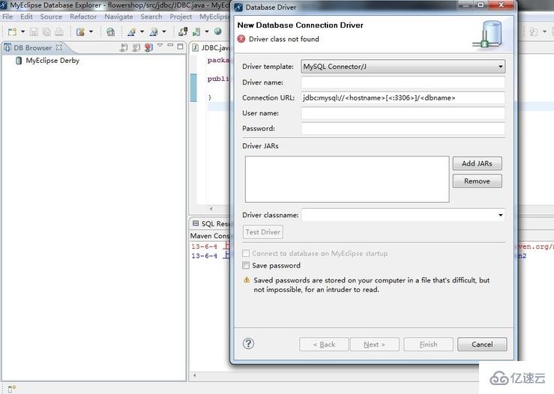Click the Connection URL field

pos(403,98)
